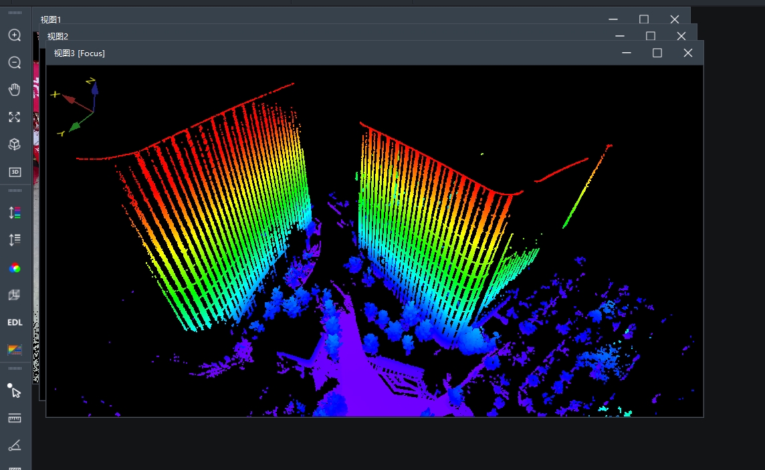Click the zoom out magnifier tool
Image resolution: width=765 pixels, height=470 pixels.
click(x=15, y=63)
